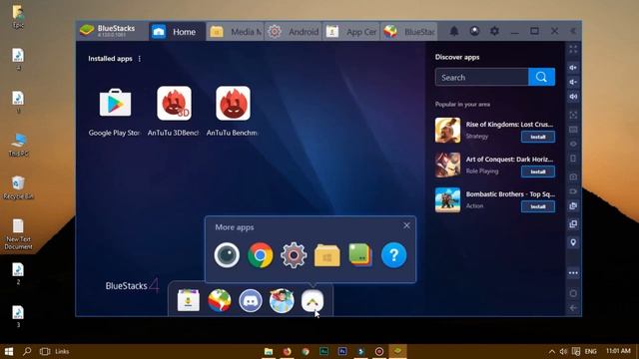Screen dimensions: 639x359
Task: Switch to Android settings tab
Action: tap(294, 31)
